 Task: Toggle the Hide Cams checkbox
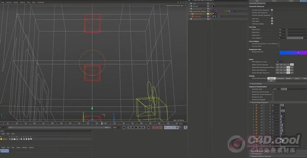click(272, 18)
